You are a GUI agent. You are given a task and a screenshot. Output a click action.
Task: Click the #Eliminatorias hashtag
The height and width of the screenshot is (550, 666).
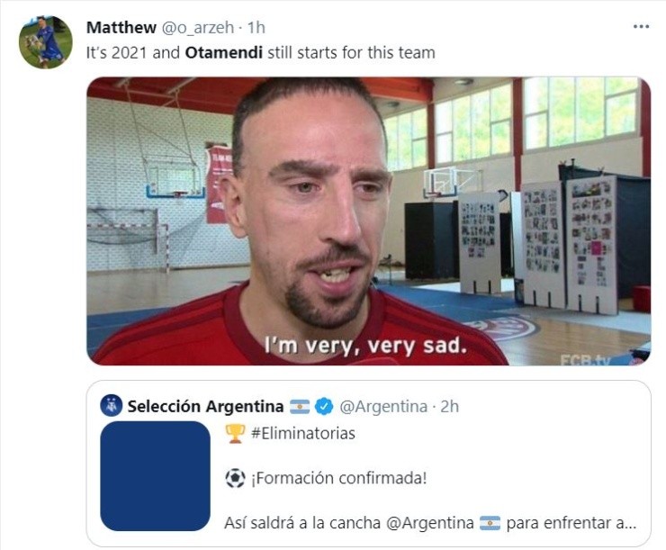(x=302, y=434)
